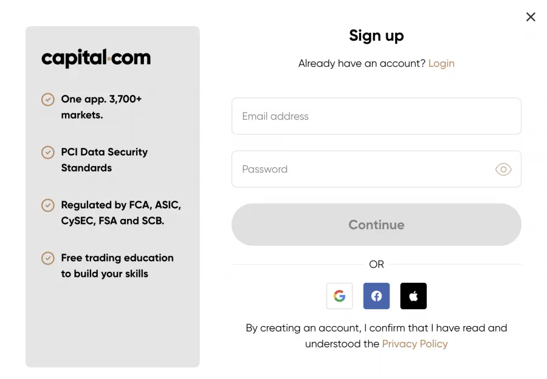The image size is (547, 379).
Task: Click the checkmark beside 'One app. 3,700+ markets'
Action: [48, 99]
